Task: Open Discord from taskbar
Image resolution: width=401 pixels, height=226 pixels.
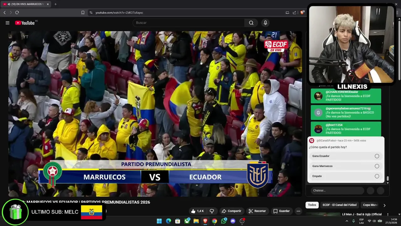Action: (x=233, y=221)
